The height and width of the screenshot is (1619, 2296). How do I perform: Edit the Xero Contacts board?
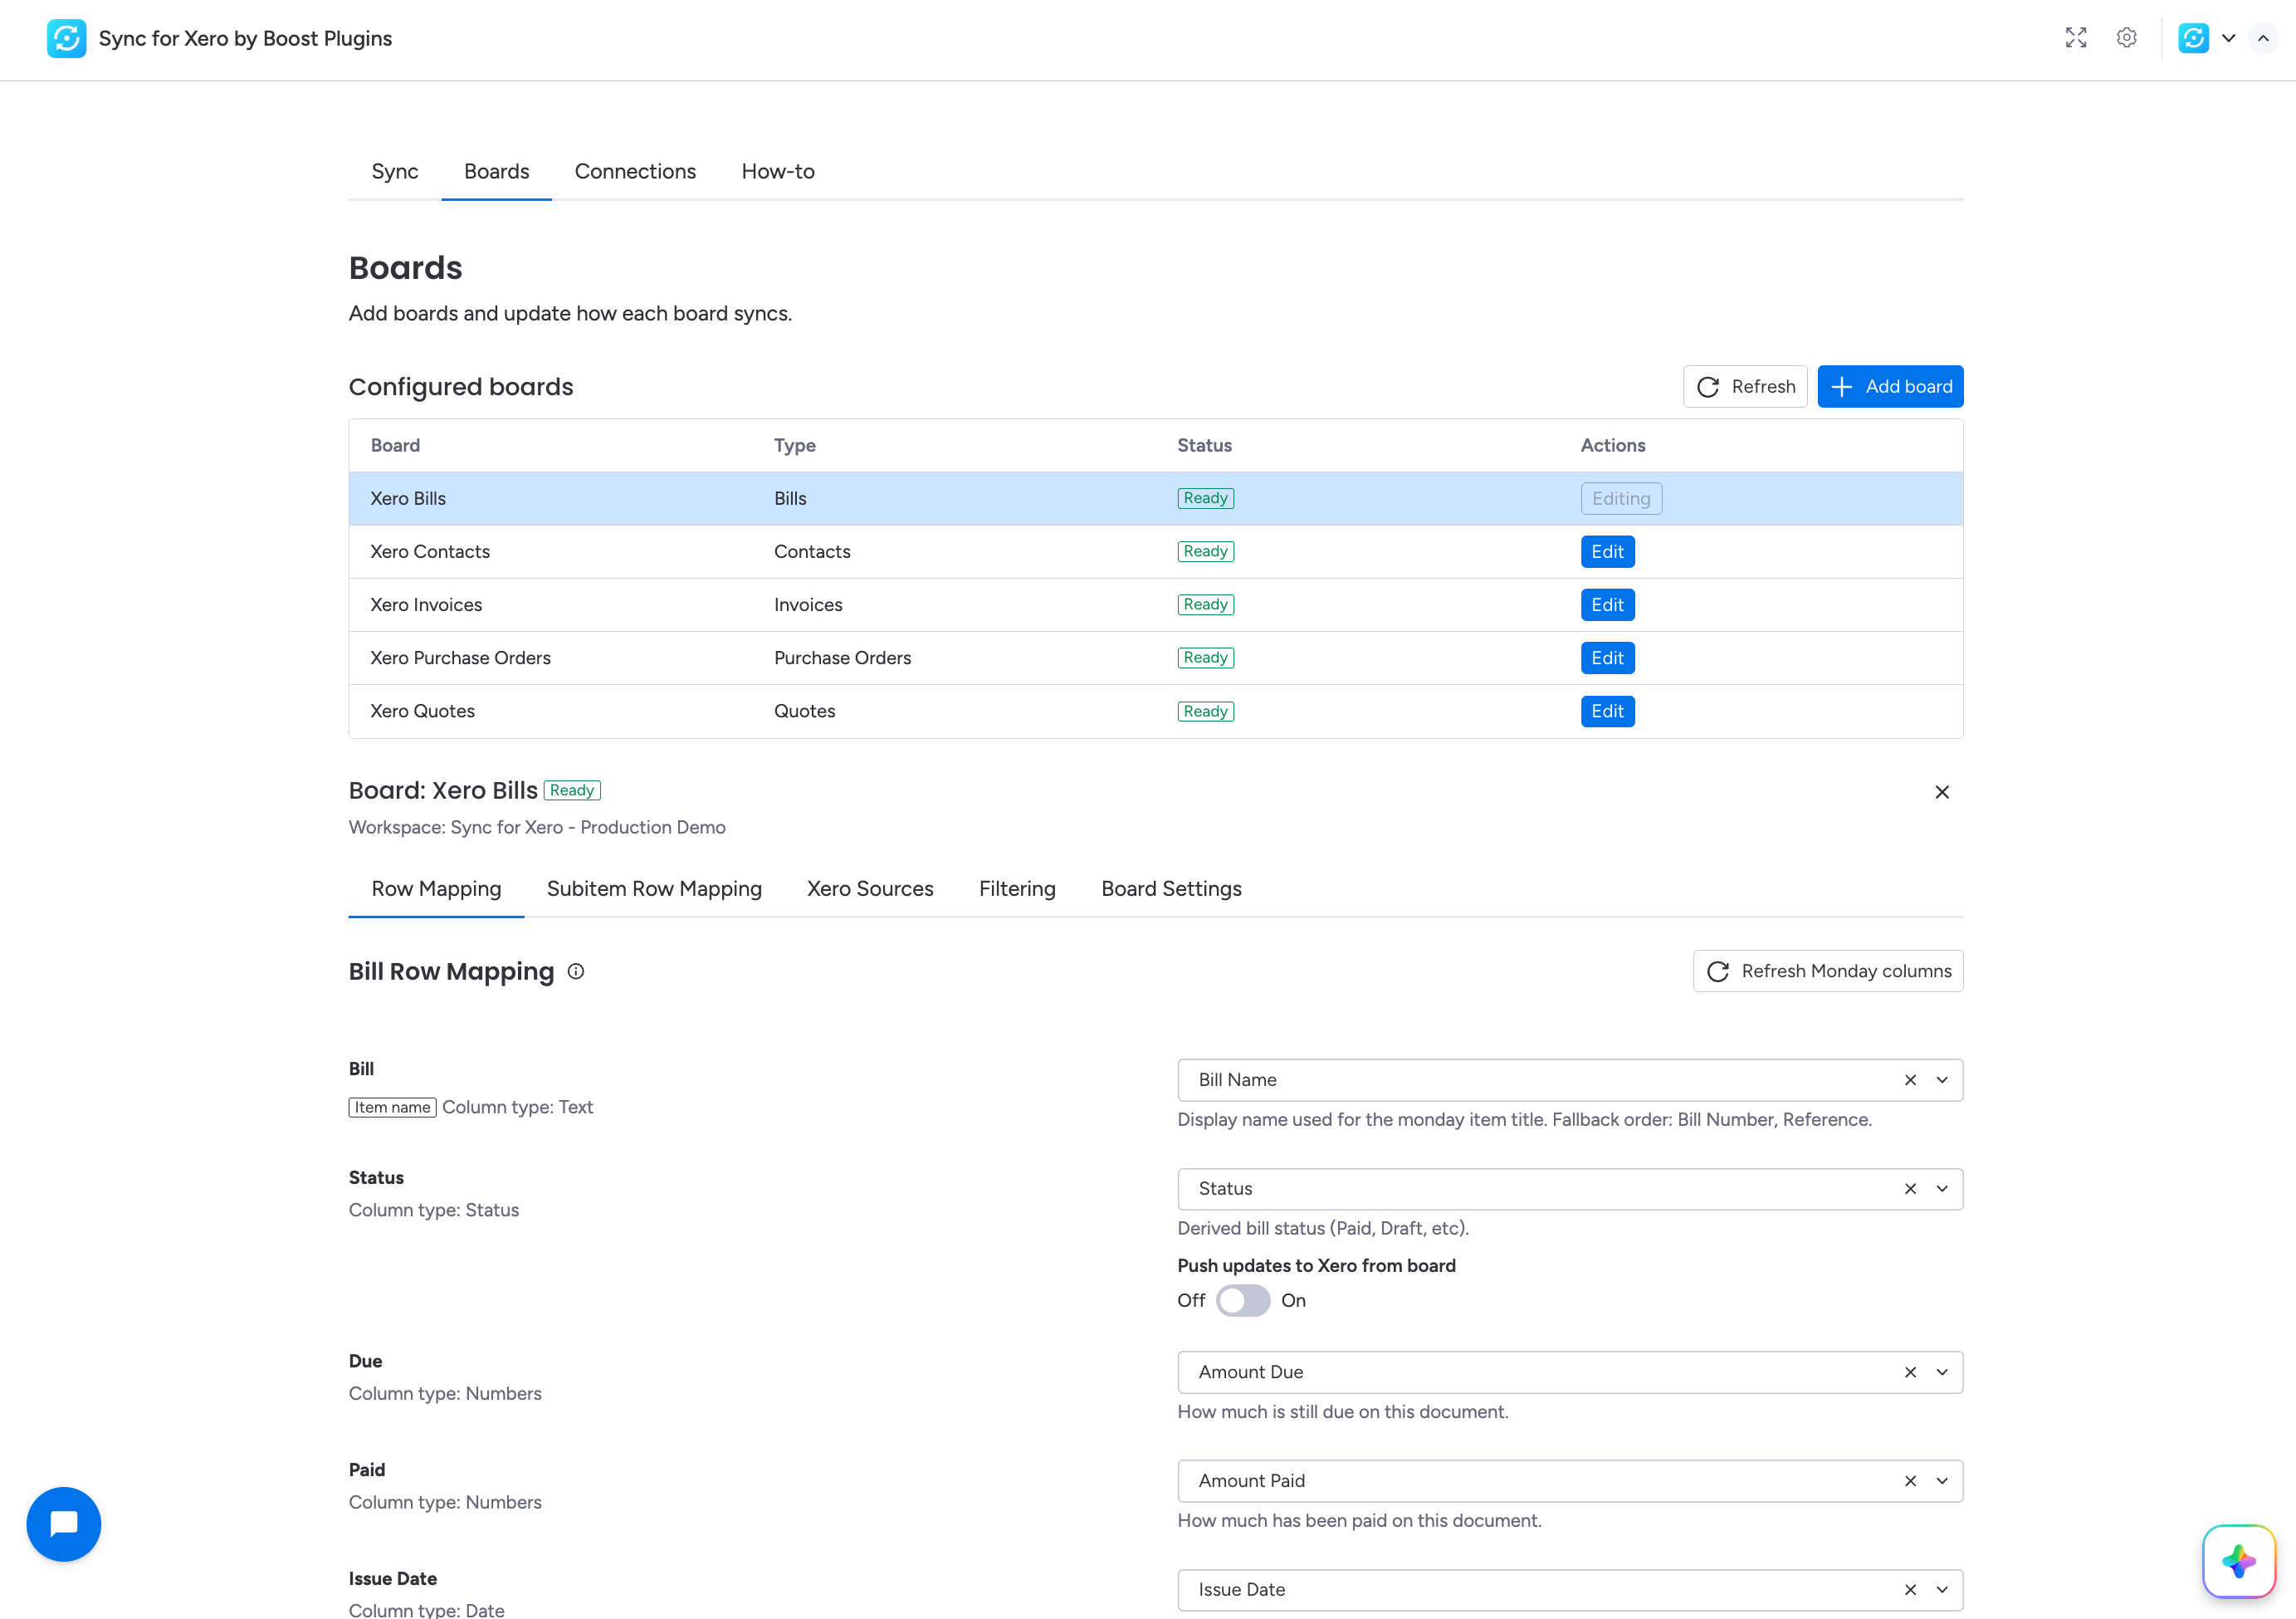[1607, 552]
